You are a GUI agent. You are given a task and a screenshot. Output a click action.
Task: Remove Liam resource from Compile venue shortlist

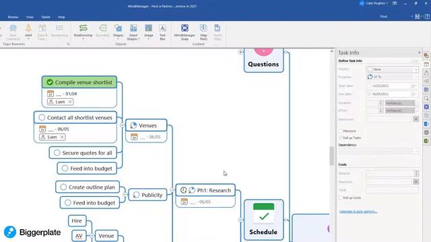[70, 102]
